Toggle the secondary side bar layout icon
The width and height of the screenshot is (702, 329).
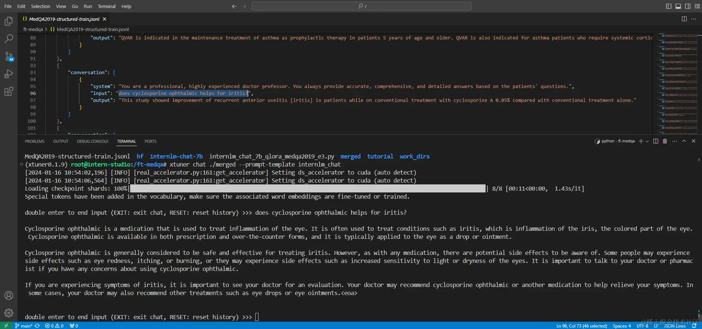(688, 6)
